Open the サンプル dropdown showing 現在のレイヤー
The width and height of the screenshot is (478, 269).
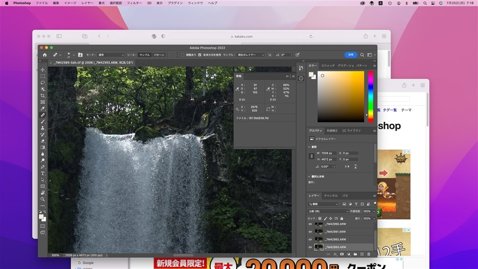[x=250, y=55]
